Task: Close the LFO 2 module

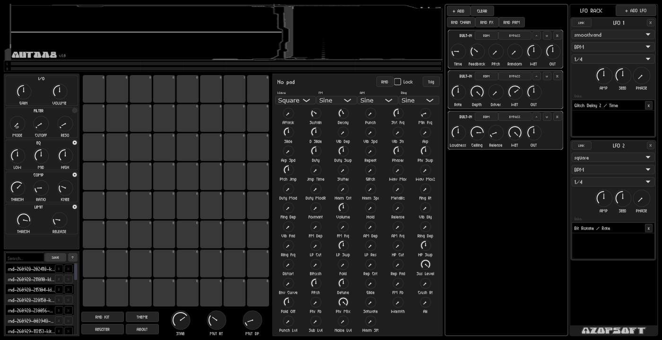Action: click(651, 145)
